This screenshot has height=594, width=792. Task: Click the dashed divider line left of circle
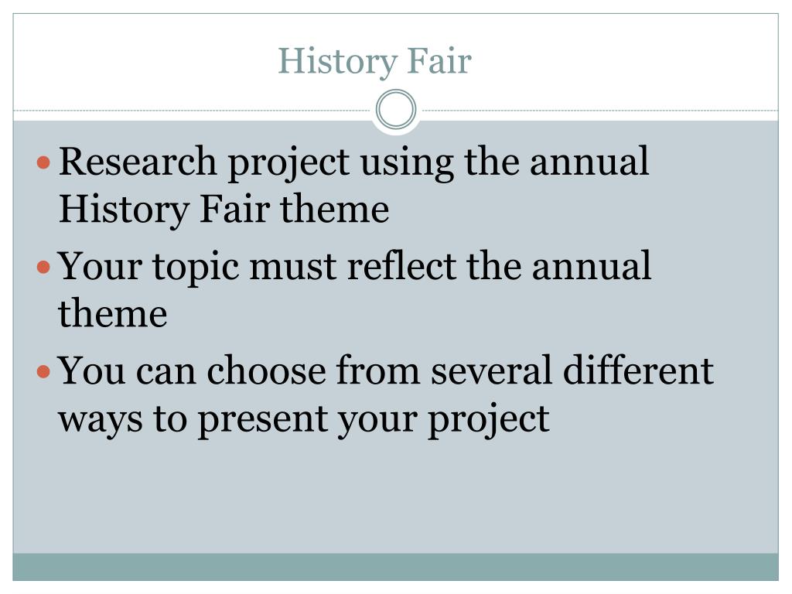[193, 110]
